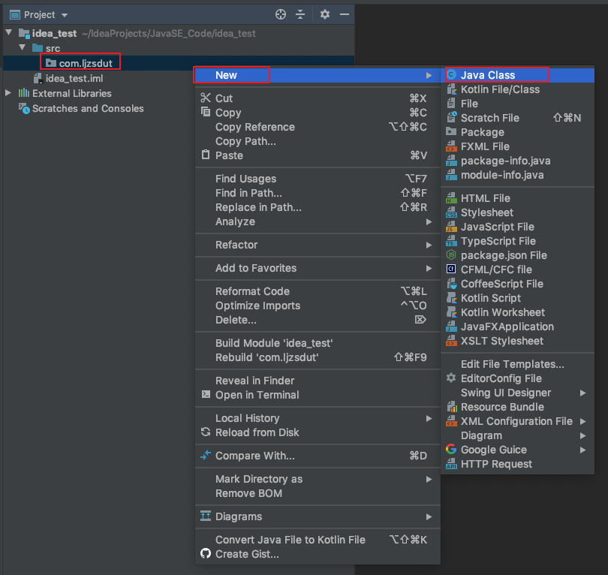
Task: Click the CFML/CFC file icon
Action: click(x=451, y=269)
